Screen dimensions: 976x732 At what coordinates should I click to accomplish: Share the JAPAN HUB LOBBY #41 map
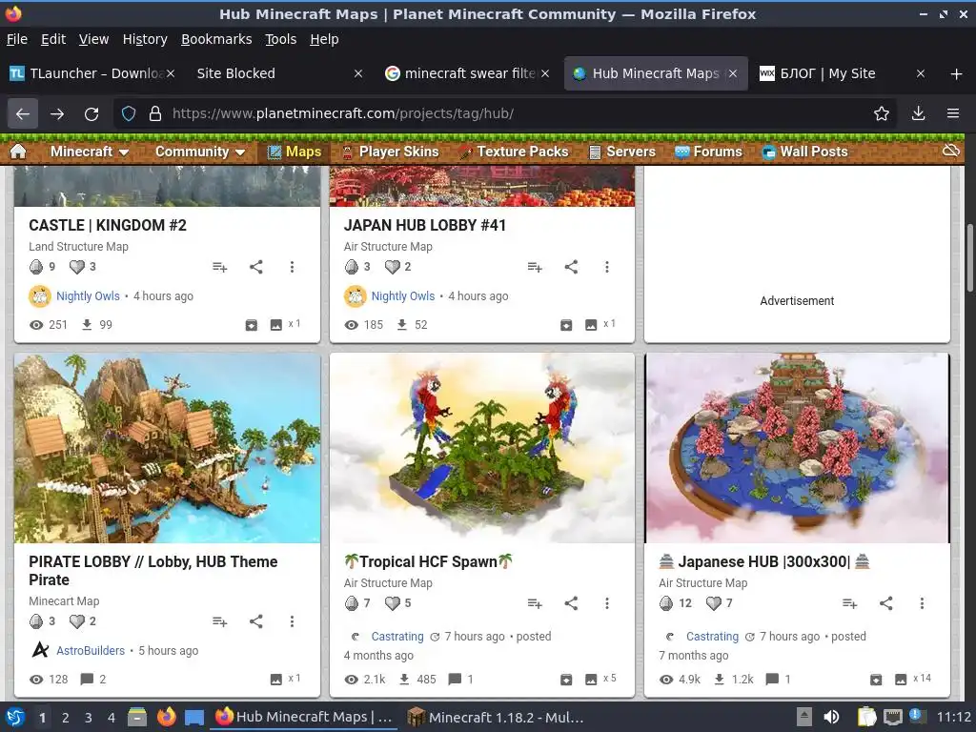pos(571,267)
